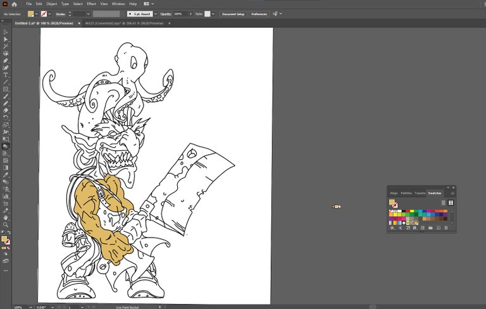Click the Stroke label link
The image size is (486, 309).
point(61,14)
